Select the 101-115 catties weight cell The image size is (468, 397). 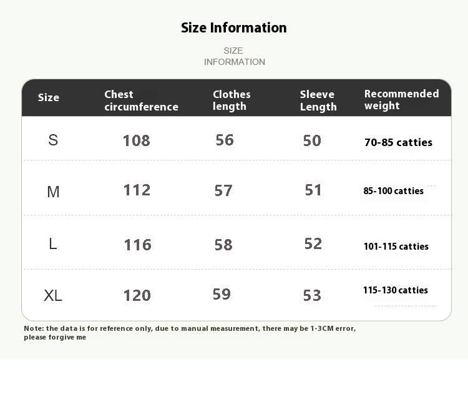pos(396,247)
